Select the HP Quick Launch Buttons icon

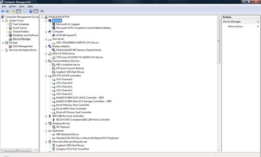(53, 68)
